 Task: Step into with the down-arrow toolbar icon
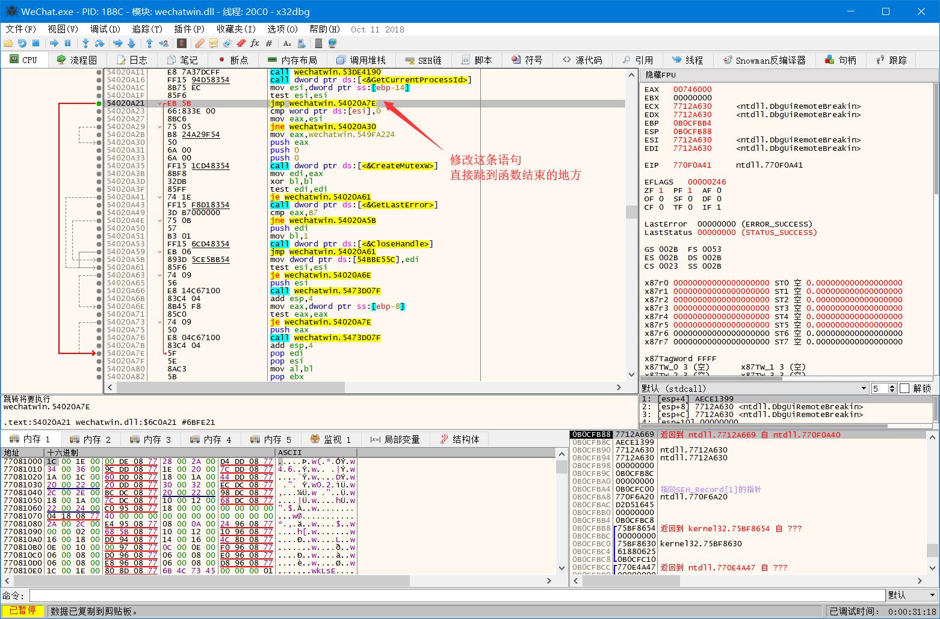point(85,43)
